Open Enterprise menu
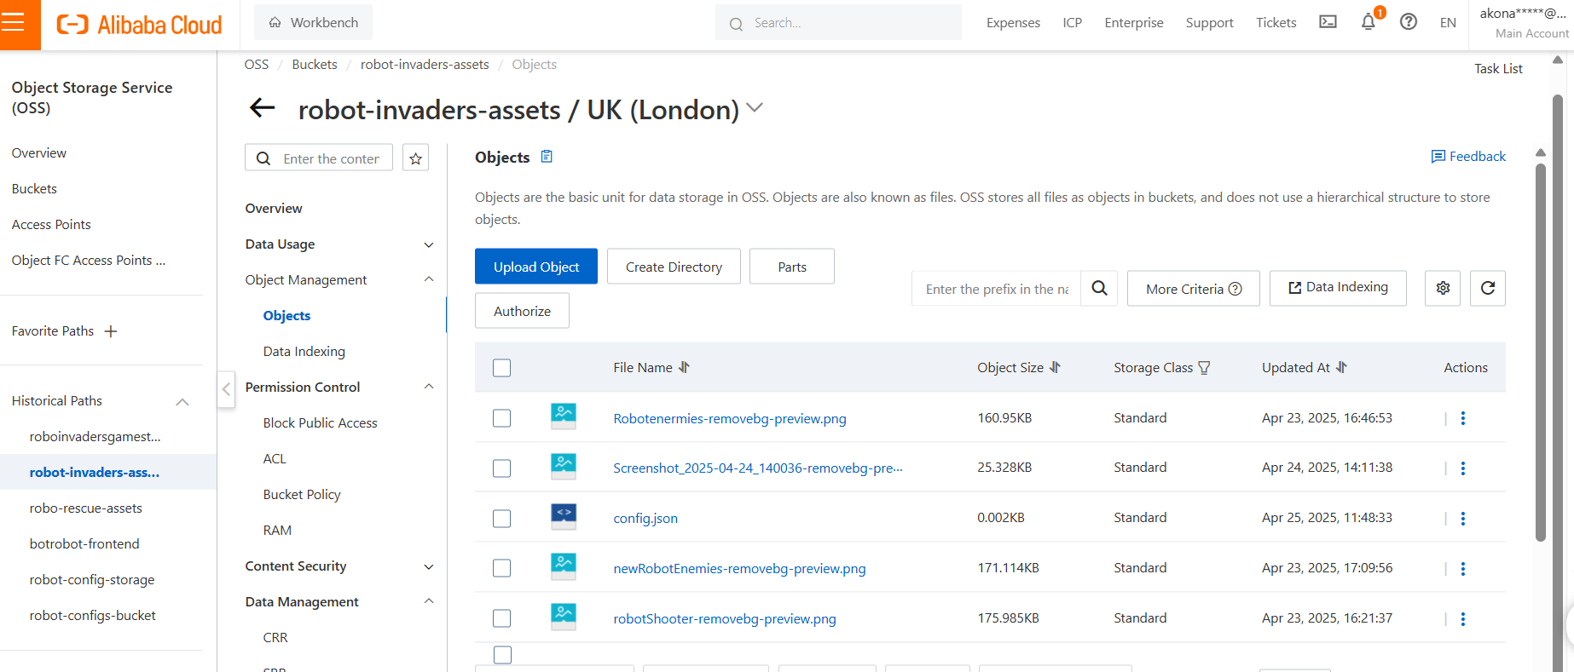1574x672 pixels. pos(1134,23)
